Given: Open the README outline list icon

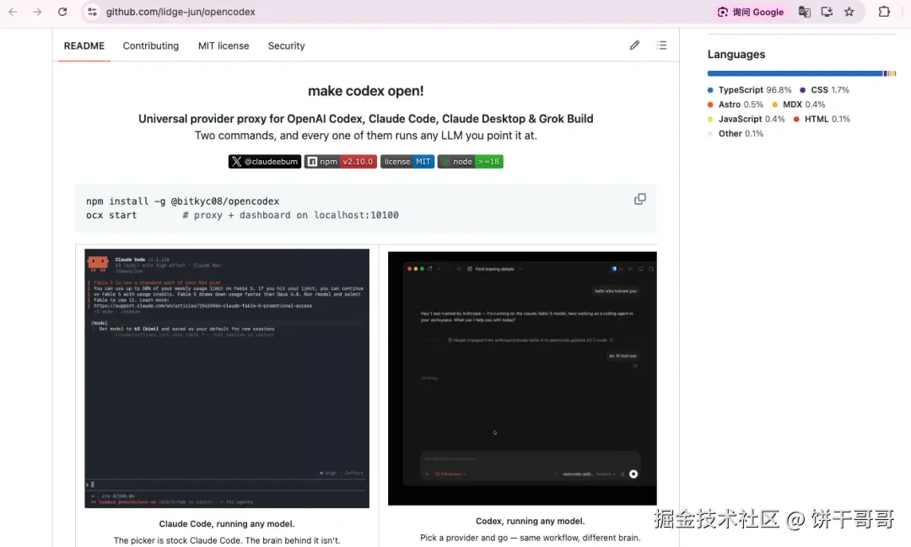Looking at the screenshot, I should [x=661, y=46].
